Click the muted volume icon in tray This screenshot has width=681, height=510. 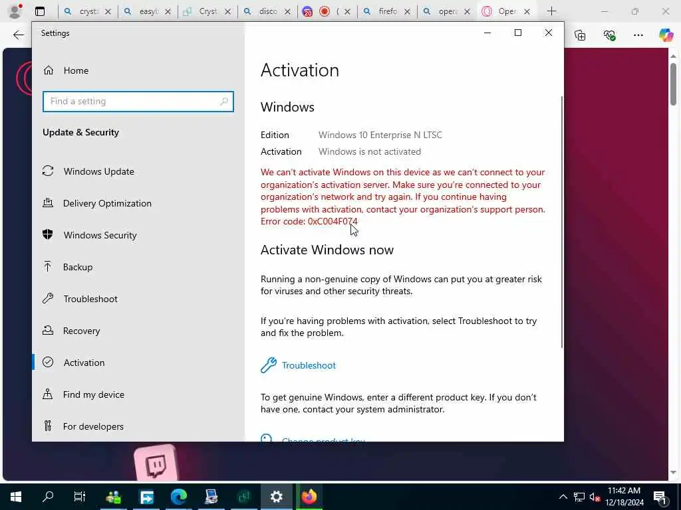coord(595,497)
